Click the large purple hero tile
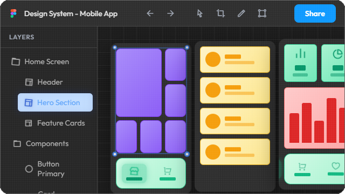 point(139,82)
